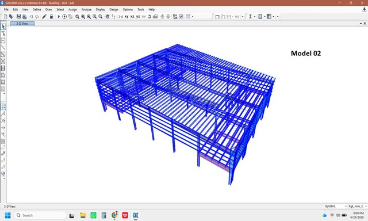Toggle Snap to Intersections X icon

3,121
